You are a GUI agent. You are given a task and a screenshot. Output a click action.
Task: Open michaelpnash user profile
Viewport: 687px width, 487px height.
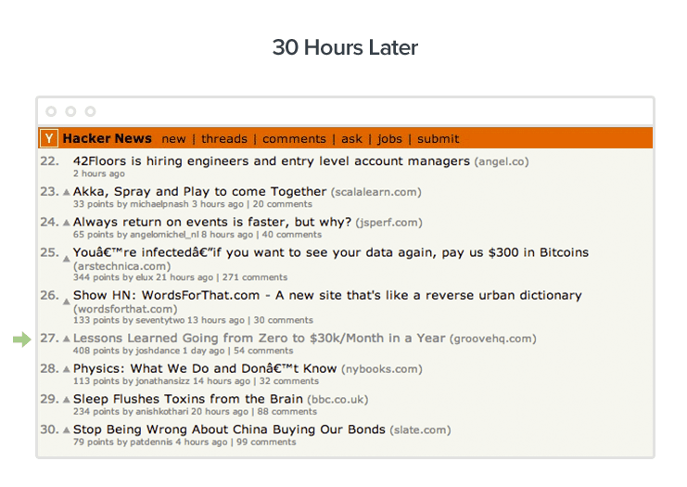(x=159, y=204)
